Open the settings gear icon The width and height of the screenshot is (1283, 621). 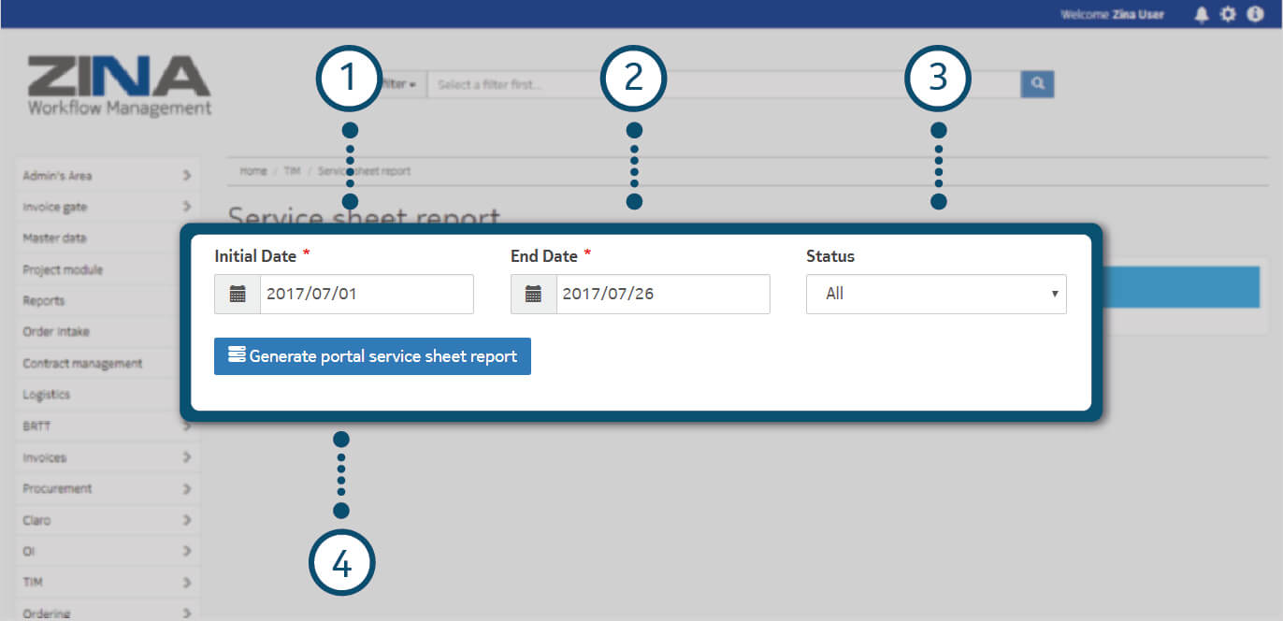[1228, 15]
